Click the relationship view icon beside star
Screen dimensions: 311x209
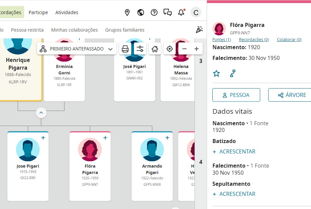[x=233, y=73]
